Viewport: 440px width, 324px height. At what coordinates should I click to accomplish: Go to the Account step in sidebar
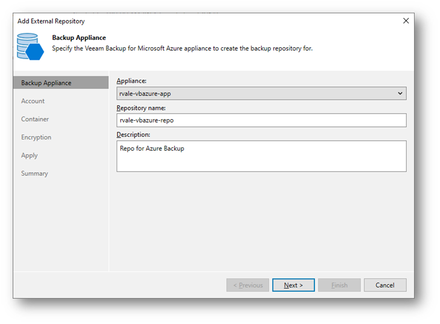coord(33,101)
